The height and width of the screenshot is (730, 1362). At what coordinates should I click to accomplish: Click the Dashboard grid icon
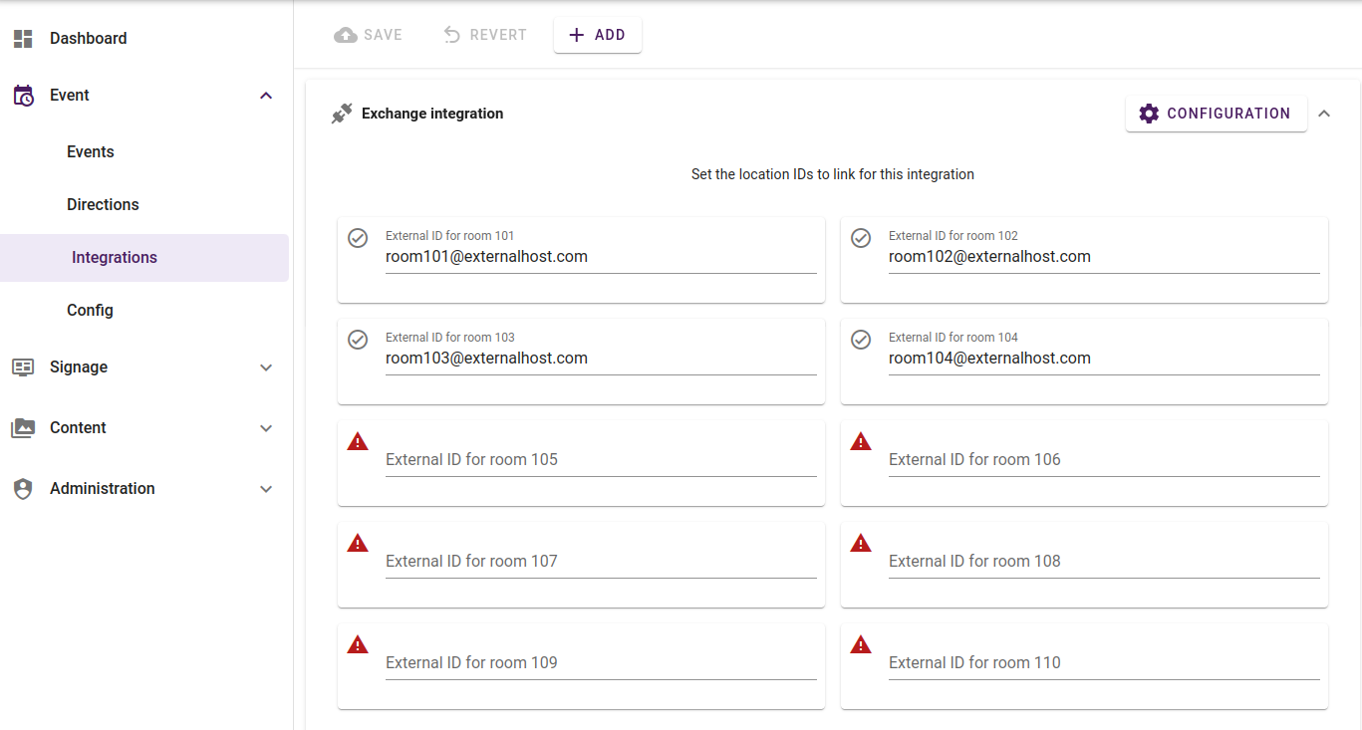point(23,39)
